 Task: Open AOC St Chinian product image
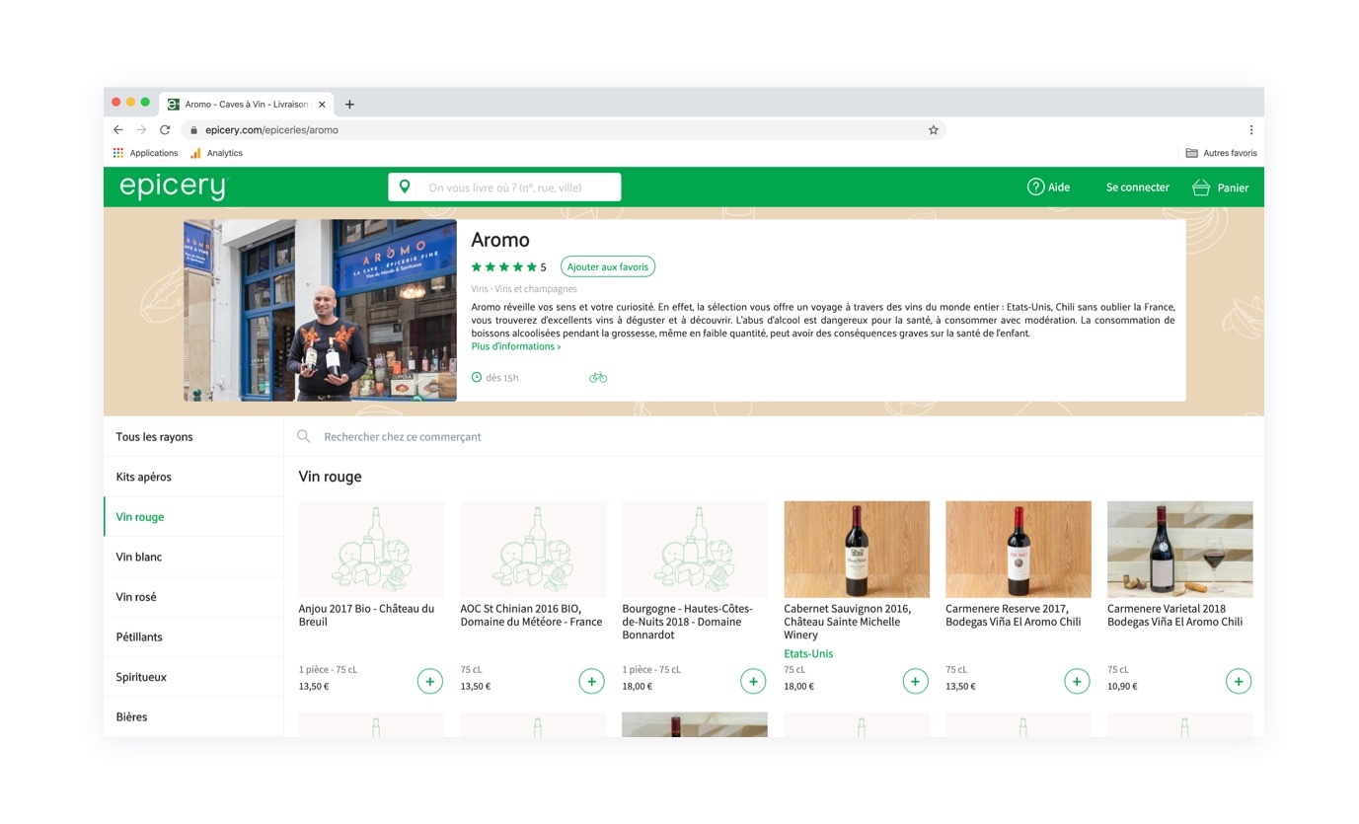pos(533,549)
